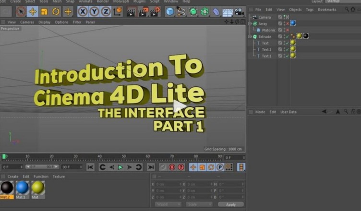
Task: Select the black Mat.2 material
Action: [x=7, y=190]
